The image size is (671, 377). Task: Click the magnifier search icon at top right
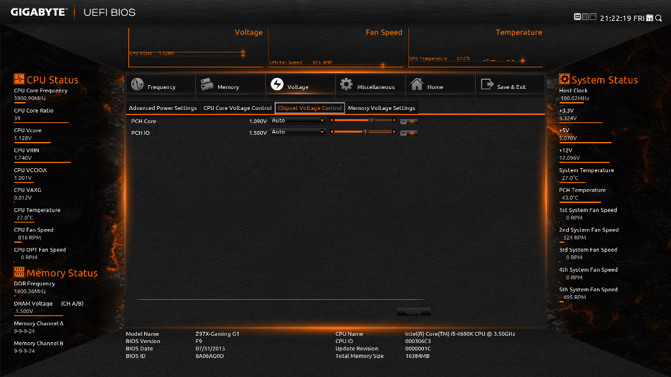[659, 18]
